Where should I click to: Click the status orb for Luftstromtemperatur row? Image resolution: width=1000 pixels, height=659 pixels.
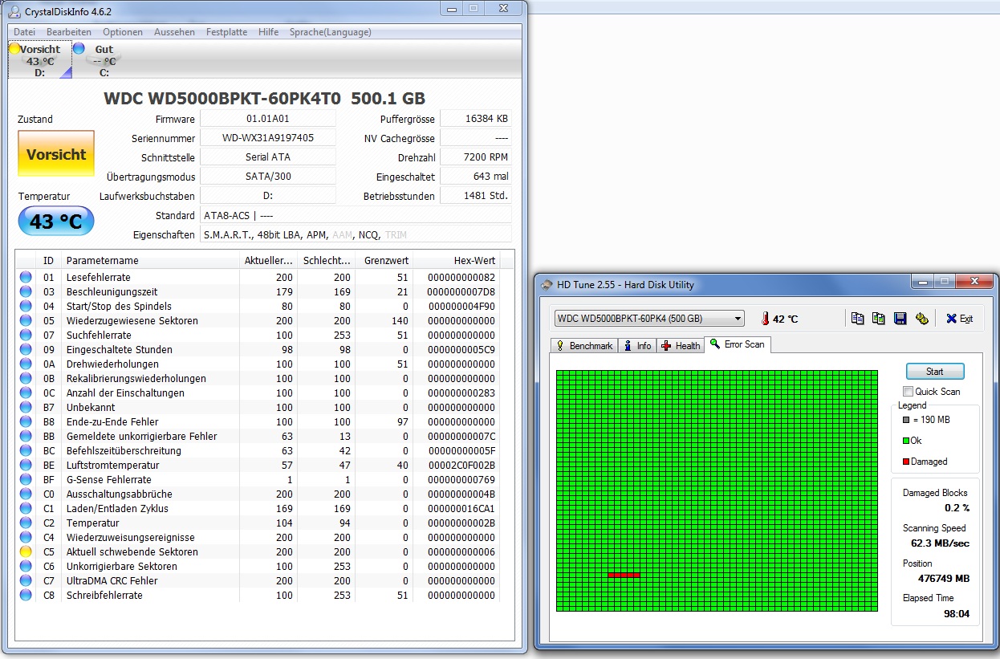pos(26,465)
